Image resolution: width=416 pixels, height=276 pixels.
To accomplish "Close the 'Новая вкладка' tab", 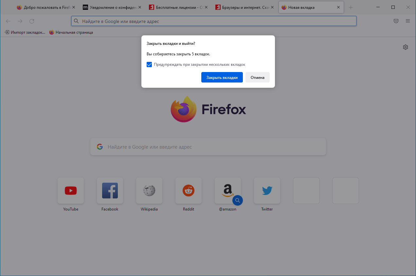I will point(338,7).
